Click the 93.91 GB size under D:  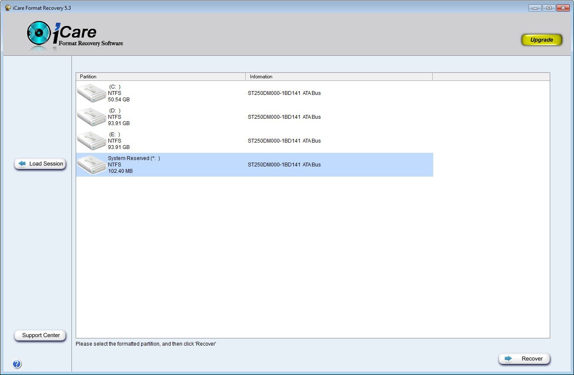point(119,123)
